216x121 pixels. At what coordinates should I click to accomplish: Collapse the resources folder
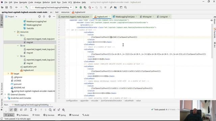pos(15,32)
